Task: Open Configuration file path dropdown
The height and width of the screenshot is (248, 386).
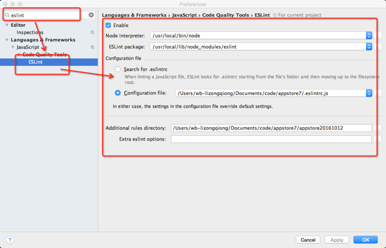Action: [x=369, y=93]
